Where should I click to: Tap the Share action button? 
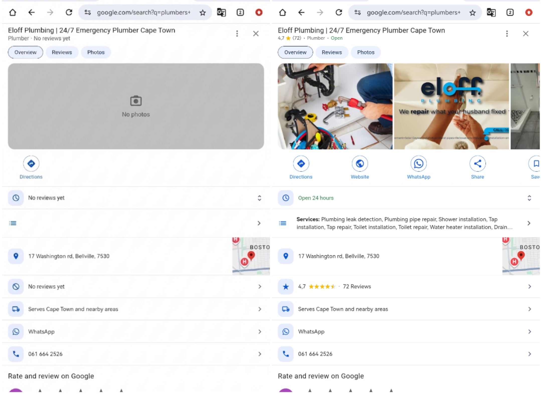pyautogui.click(x=478, y=168)
